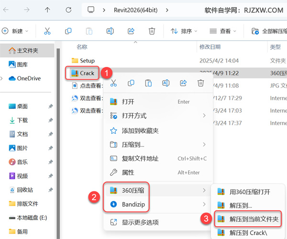This screenshot has height=239, width=287.
Task: Open OneDrive in the sidebar
Action: point(25,78)
